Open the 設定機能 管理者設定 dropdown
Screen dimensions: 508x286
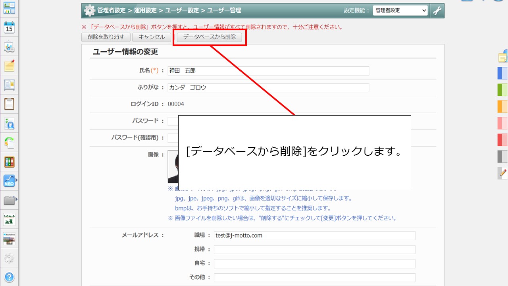pyautogui.click(x=400, y=11)
